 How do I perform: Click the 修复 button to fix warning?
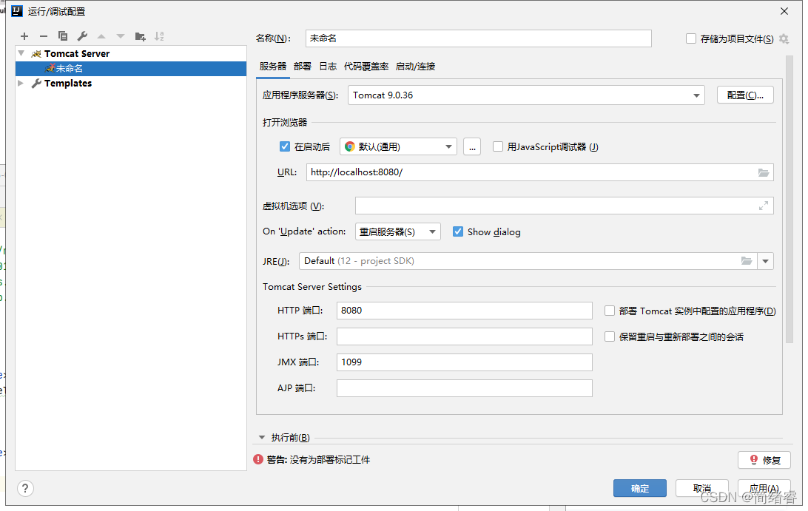(764, 459)
